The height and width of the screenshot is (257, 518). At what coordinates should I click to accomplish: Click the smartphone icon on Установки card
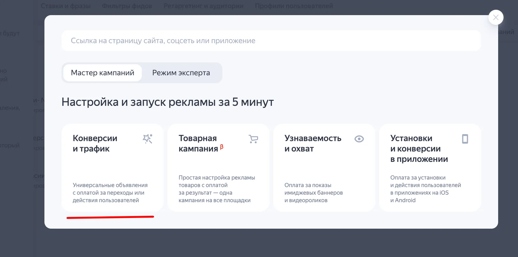465,139
